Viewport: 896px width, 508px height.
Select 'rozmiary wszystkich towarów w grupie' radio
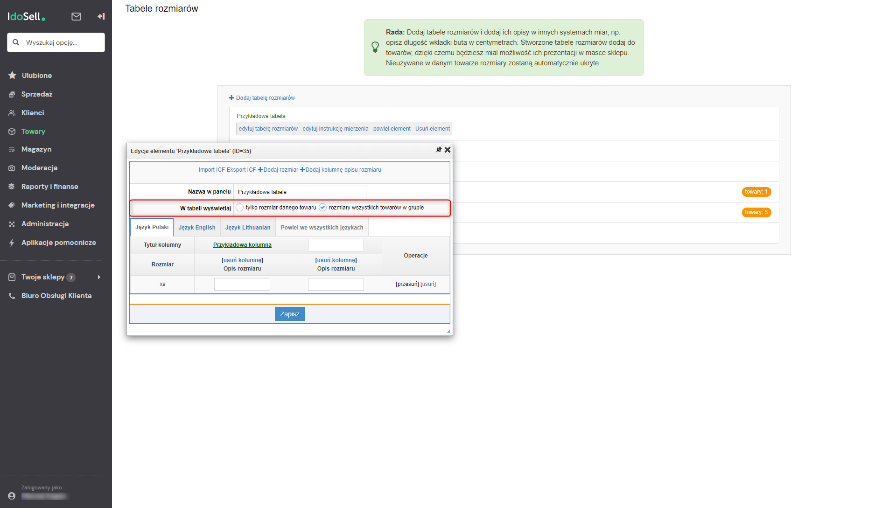click(322, 208)
